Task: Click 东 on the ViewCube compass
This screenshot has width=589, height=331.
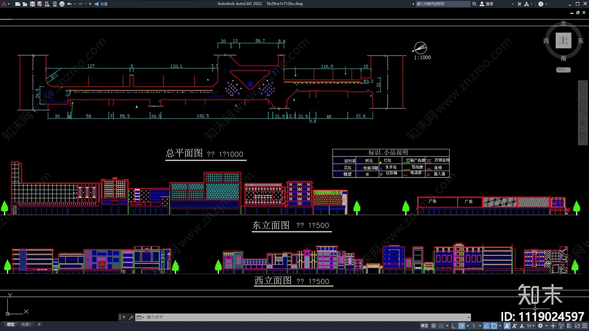Action: [x=581, y=40]
